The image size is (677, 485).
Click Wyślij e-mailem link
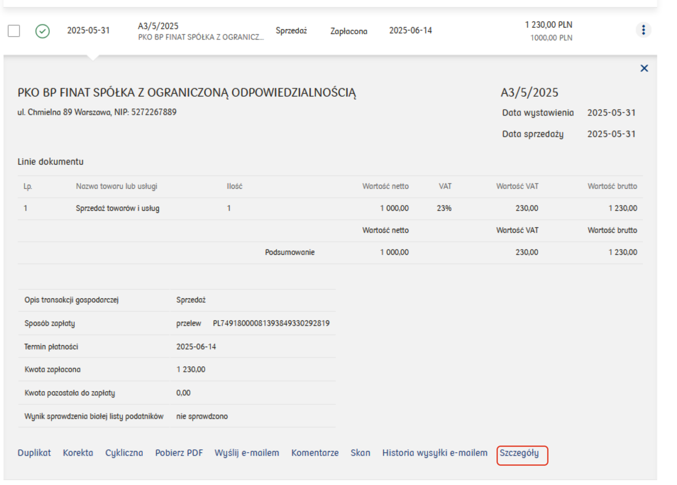(246, 453)
